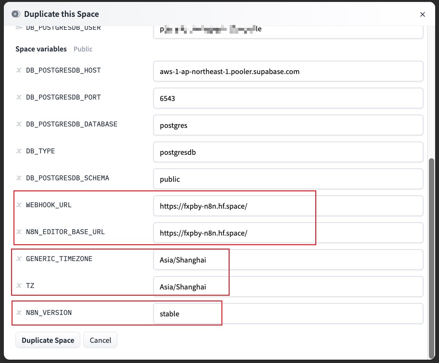Viewport: 439px width, 363px height.
Task: Focus the port field containing 6543
Action: click(x=288, y=98)
